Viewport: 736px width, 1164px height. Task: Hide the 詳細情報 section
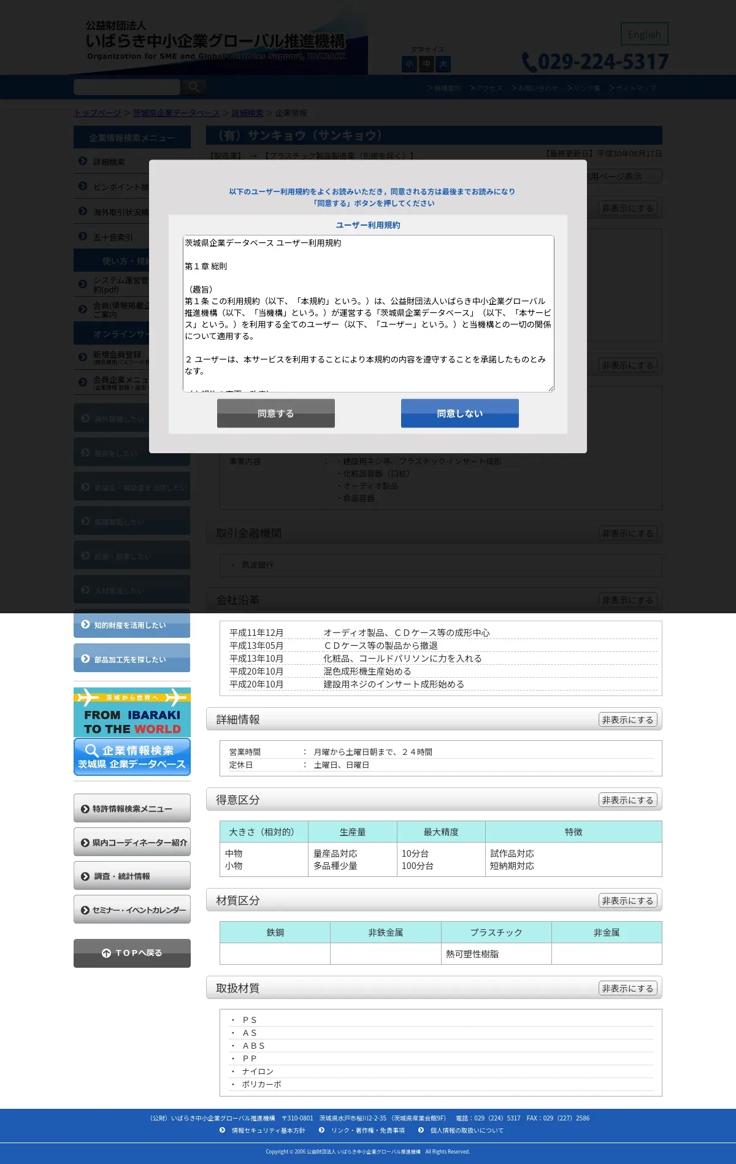coord(628,720)
